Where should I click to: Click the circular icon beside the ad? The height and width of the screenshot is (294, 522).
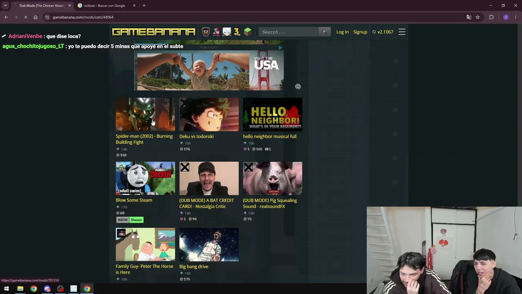pos(298,87)
